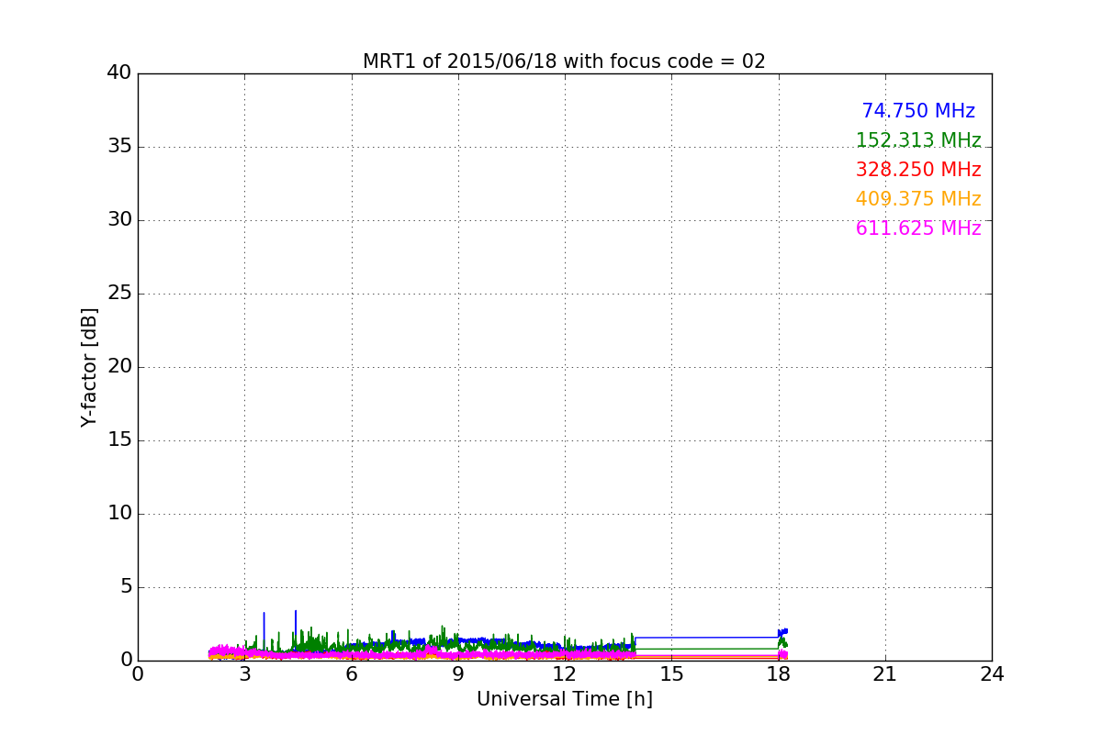The image size is (1102, 734).
Task: Click the y-axis tick label 15
Action: (x=118, y=439)
